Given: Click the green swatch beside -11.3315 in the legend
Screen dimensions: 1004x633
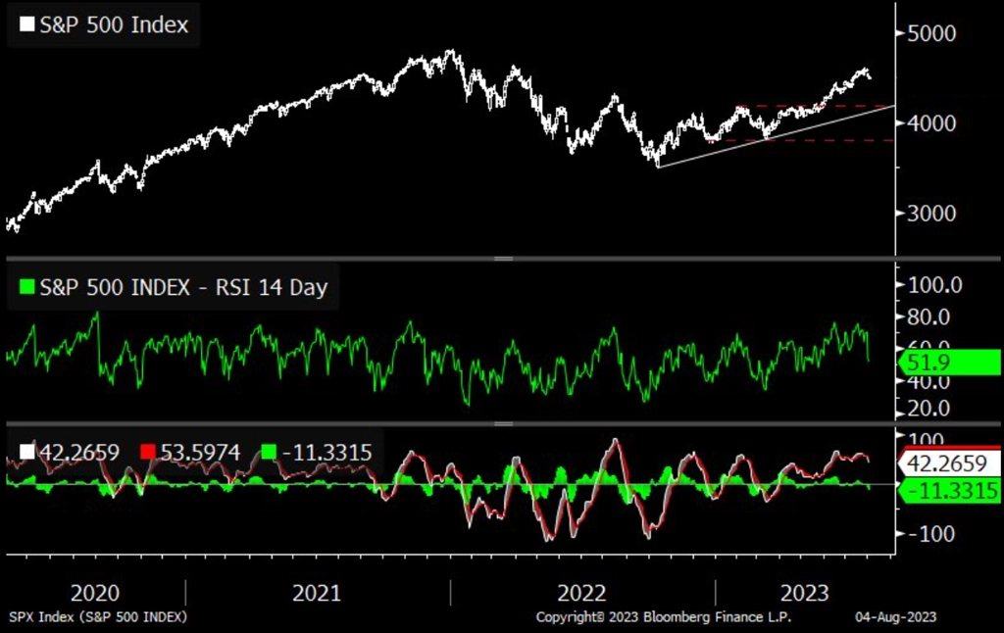Looking at the screenshot, I should point(269,452).
